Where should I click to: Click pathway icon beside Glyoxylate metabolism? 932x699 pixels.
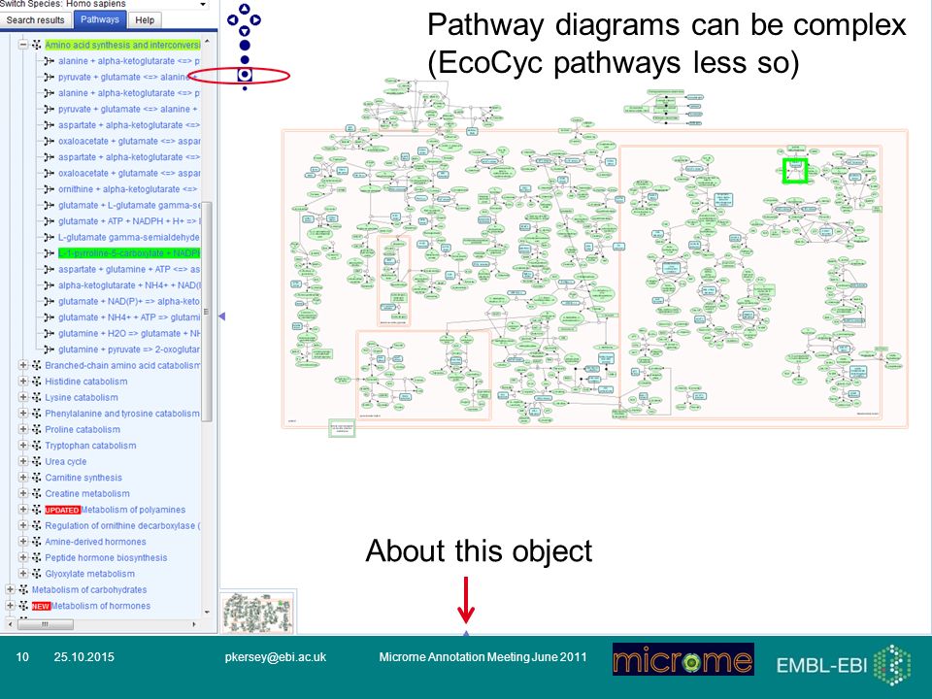coord(36,574)
